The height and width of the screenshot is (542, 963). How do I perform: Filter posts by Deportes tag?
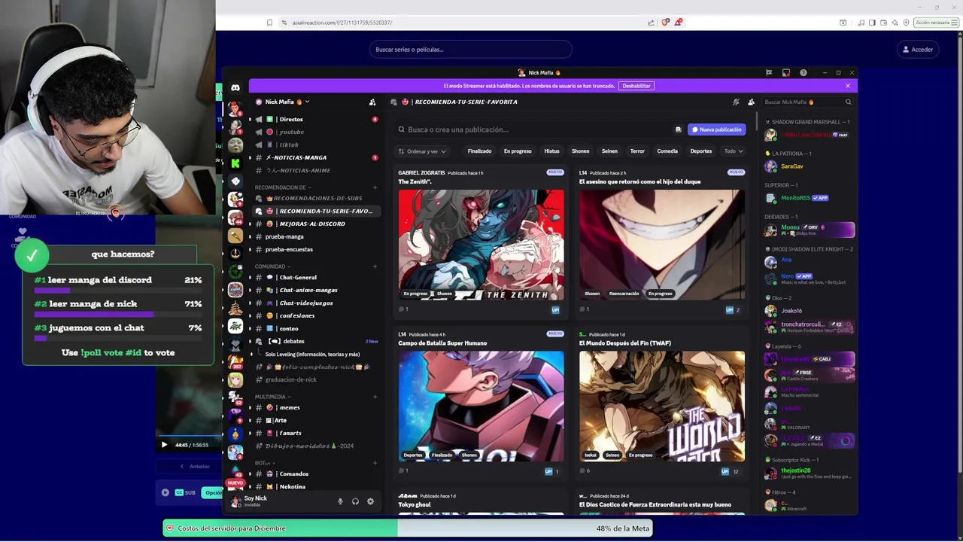701,151
